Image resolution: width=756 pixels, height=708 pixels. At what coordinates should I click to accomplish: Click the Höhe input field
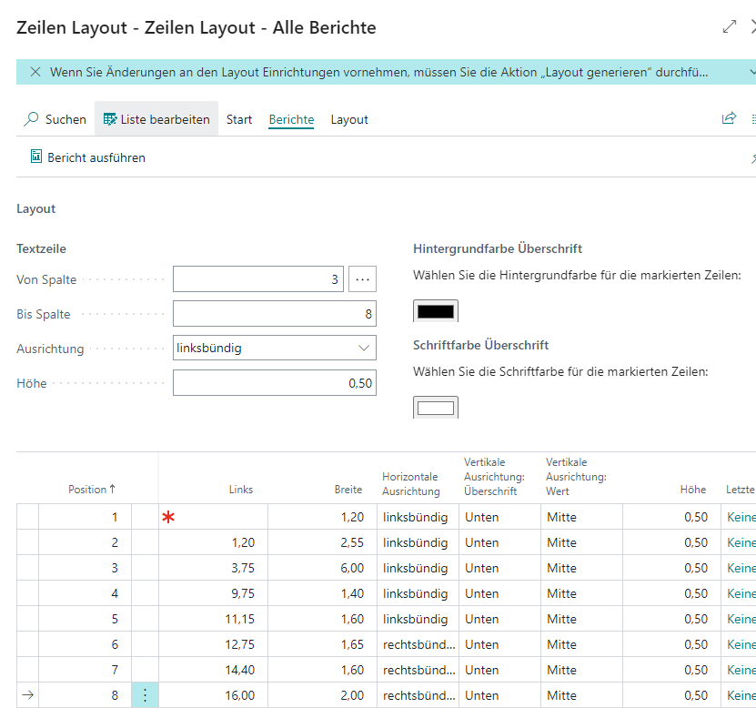(x=274, y=383)
